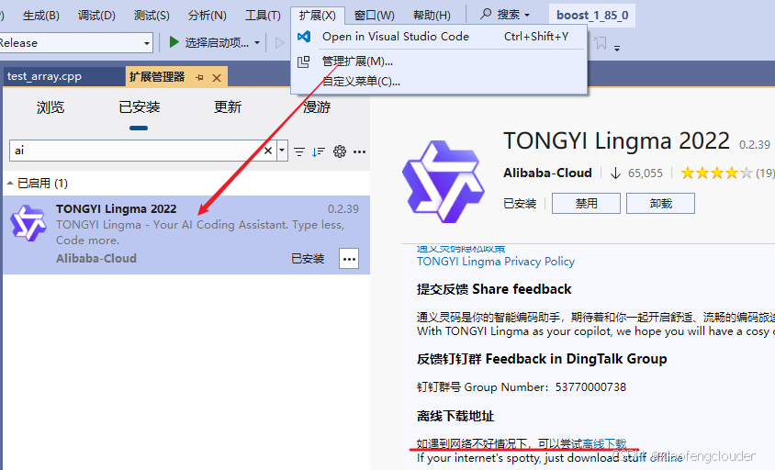Expand the 选择启动项 dropdown arrow

click(x=257, y=43)
